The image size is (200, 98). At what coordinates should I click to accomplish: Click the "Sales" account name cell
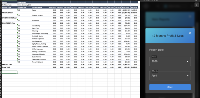point(40,10)
